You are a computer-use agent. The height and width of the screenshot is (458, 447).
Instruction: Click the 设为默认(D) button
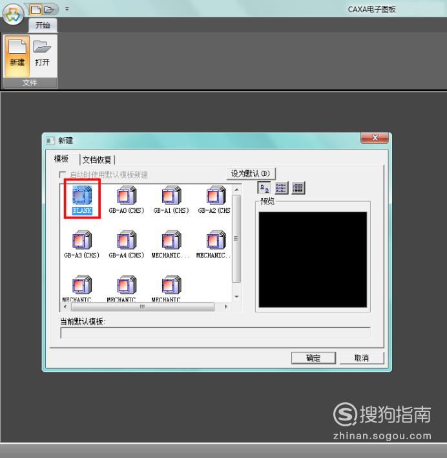[x=251, y=174]
